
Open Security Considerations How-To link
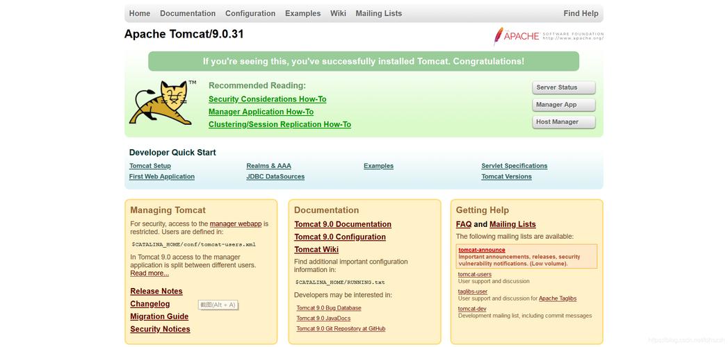268,99
